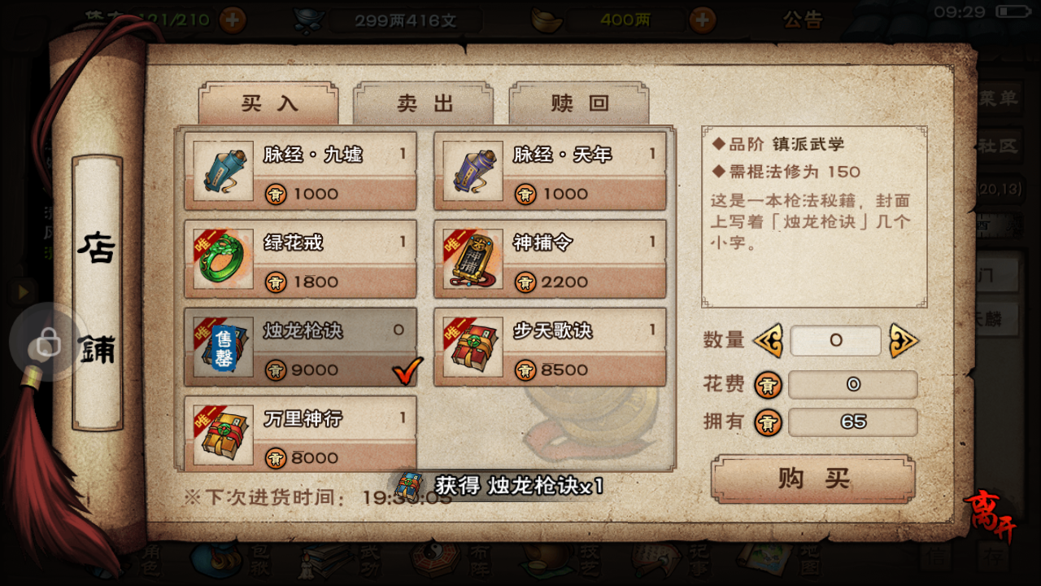The width and height of the screenshot is (1041, 586).
Task: Tap the floating padlock lock icon
Action: pyautogui.click(x=48, y=343)
